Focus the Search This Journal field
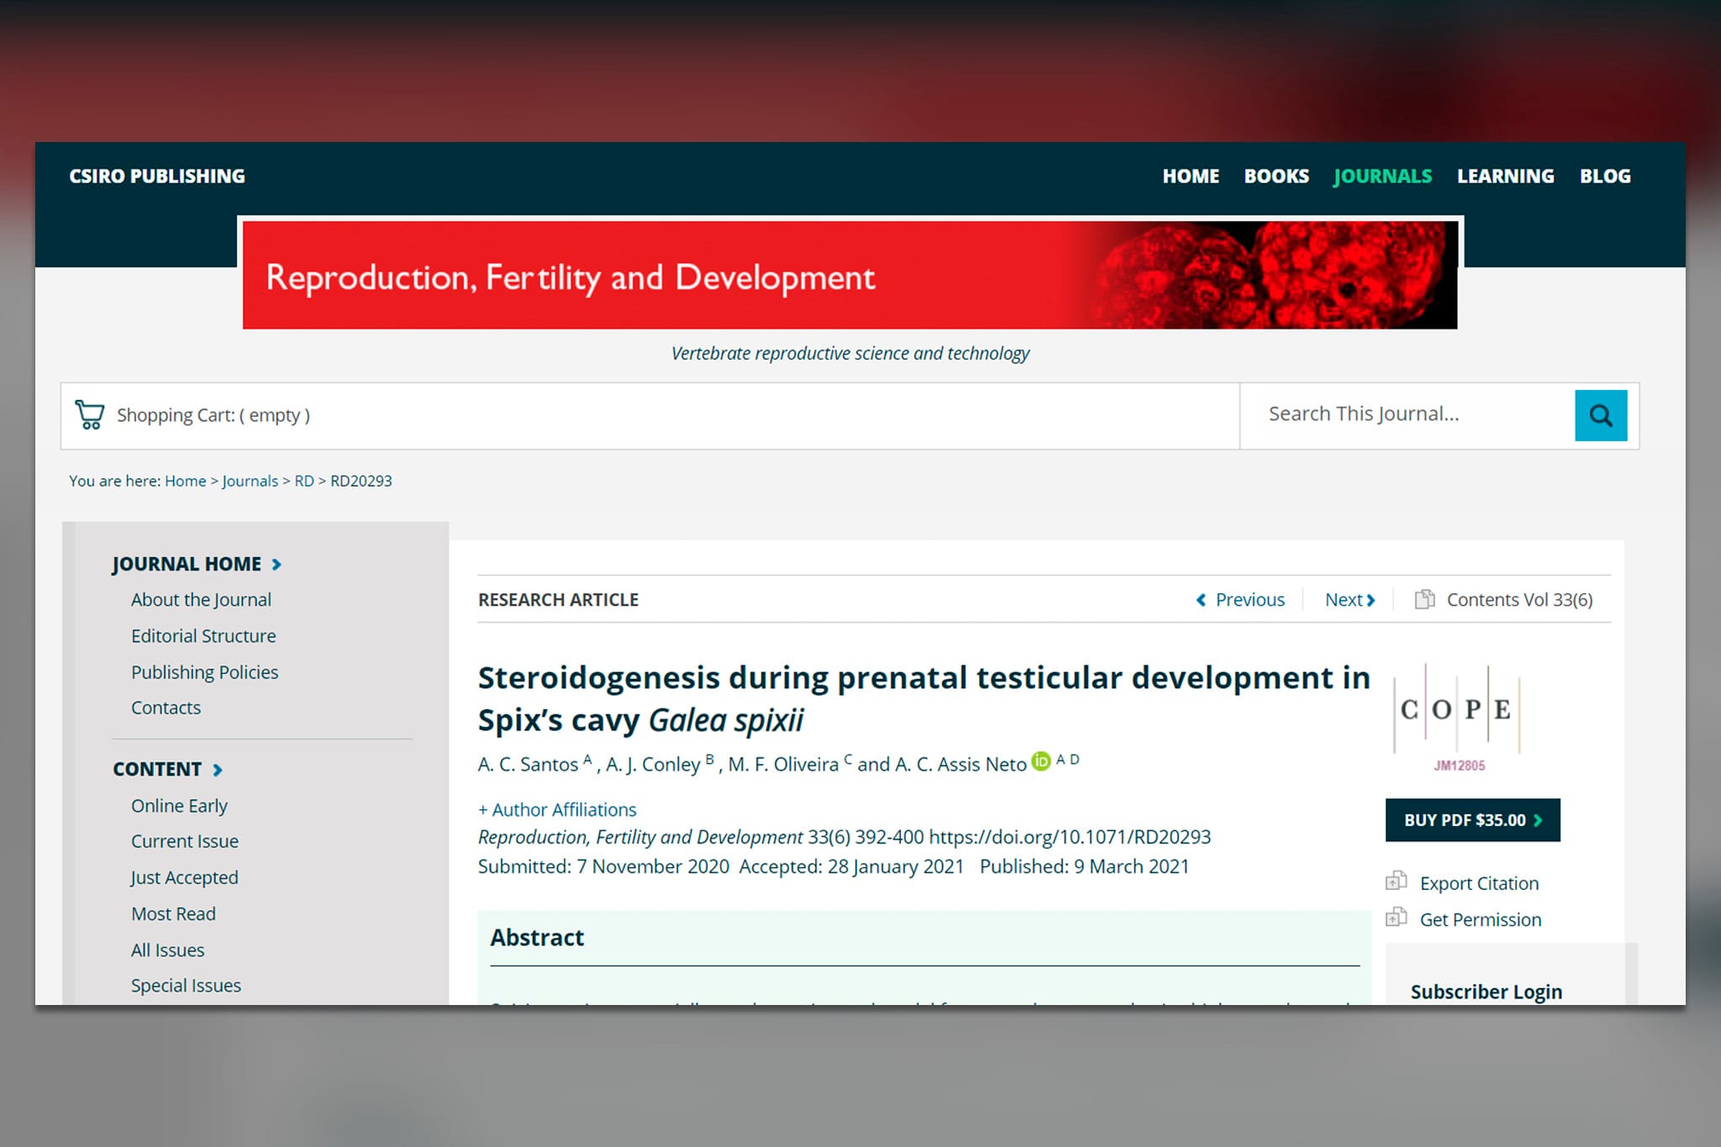The height and width of the screenshot is (1147, 1721). click(1408, 414)
